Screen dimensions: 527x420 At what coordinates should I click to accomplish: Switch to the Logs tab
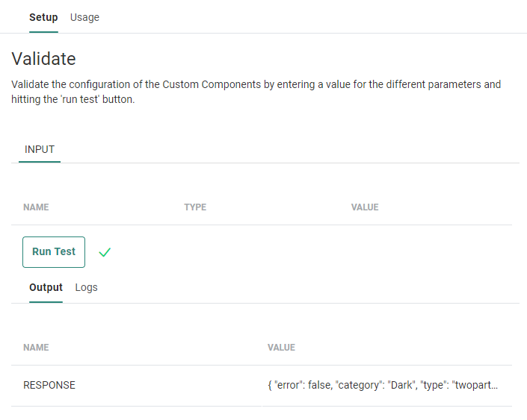[x=86, y=287]
